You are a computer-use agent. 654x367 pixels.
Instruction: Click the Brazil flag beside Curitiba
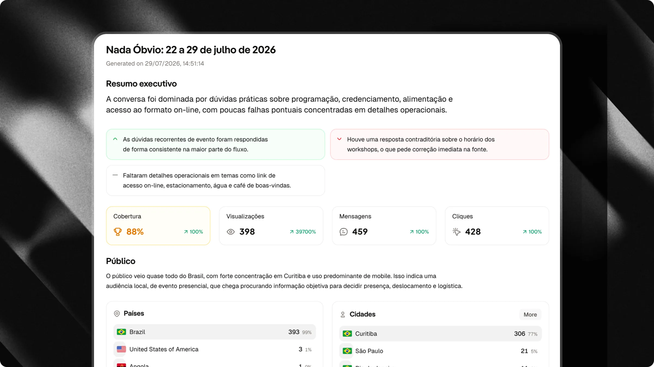347,334
